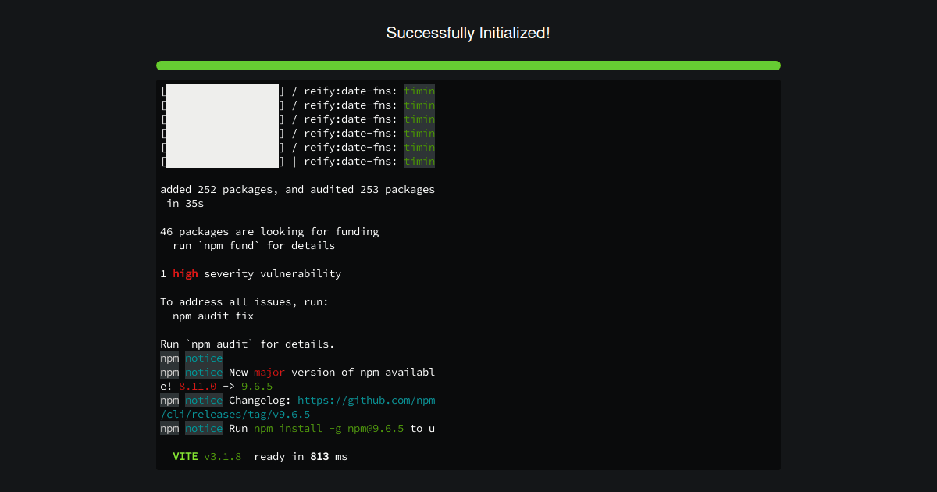Click the first 'timing' badge highlighted in green
The height and width of the screenshot is (492, 937).
419,91
